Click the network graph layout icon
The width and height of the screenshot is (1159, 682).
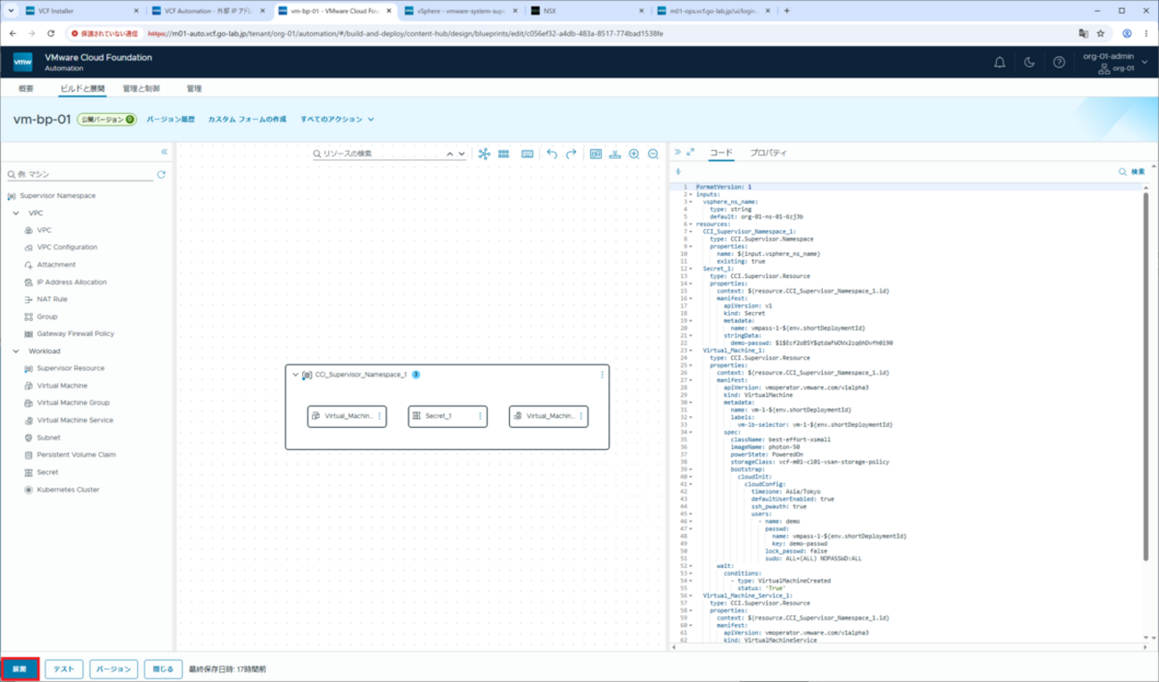(x=484, y=154)
